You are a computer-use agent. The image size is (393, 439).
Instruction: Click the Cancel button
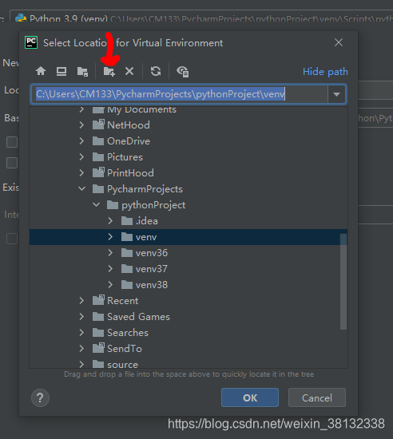(317, 397)
